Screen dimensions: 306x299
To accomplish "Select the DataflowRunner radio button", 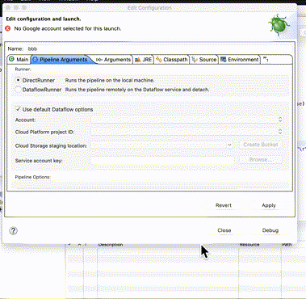I will tap(18, 90).
